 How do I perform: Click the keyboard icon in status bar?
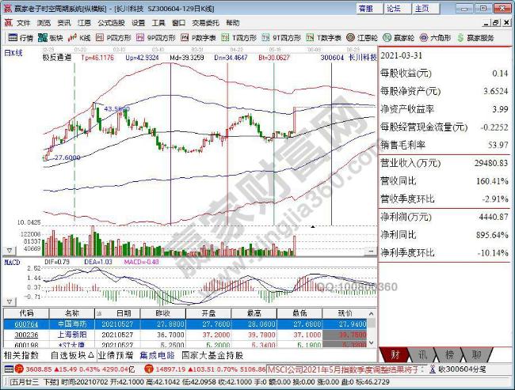click(x=9, y=369)
